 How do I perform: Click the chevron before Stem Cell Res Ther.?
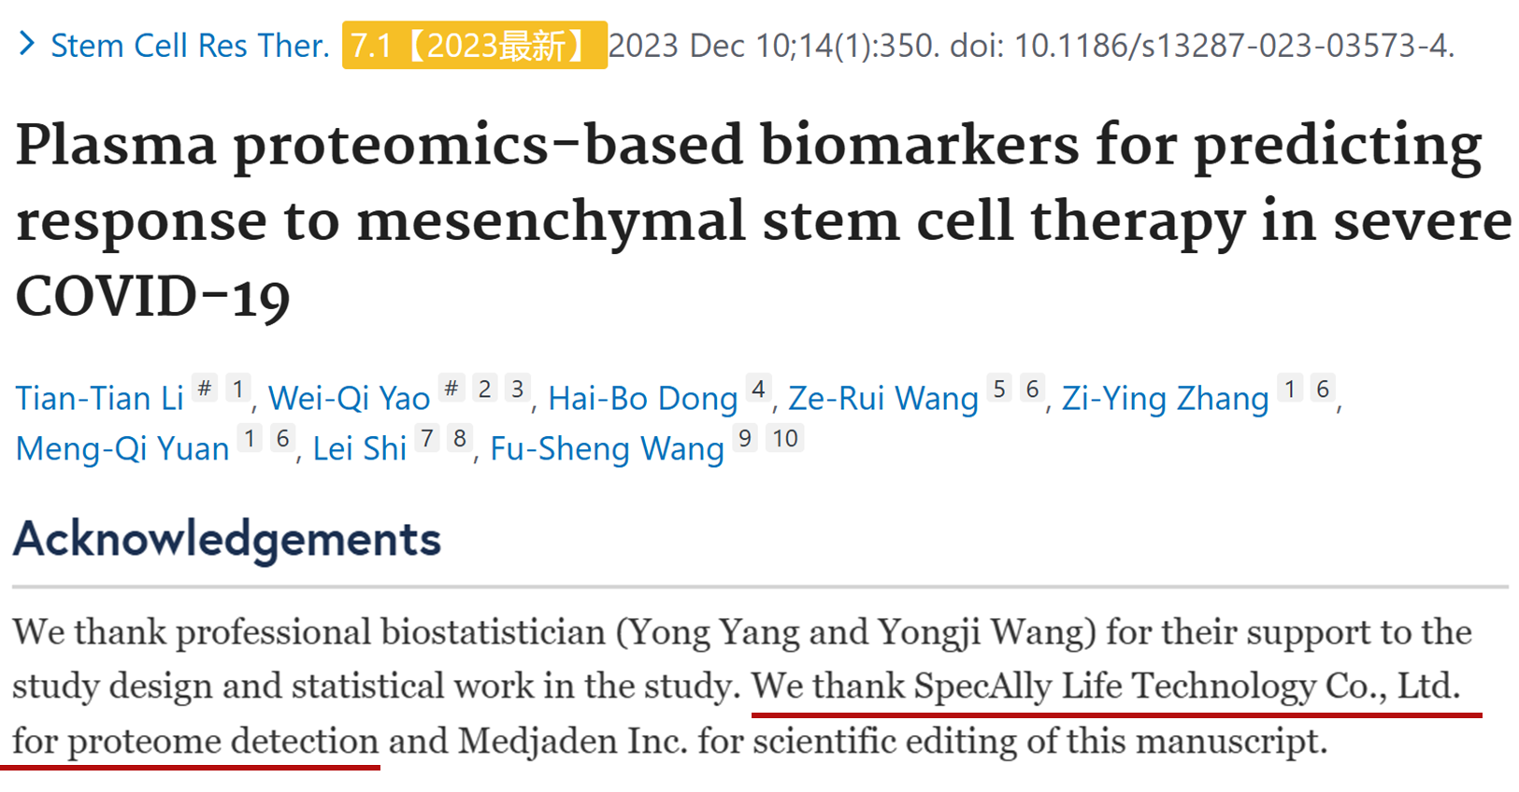pos(27,43)
